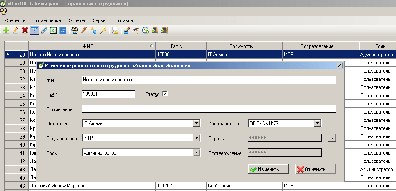Viewport: 396px width, 191px height.
Task: Click the door with left green arrow icon
Action: pyautogui.click(x=164, y=31)
